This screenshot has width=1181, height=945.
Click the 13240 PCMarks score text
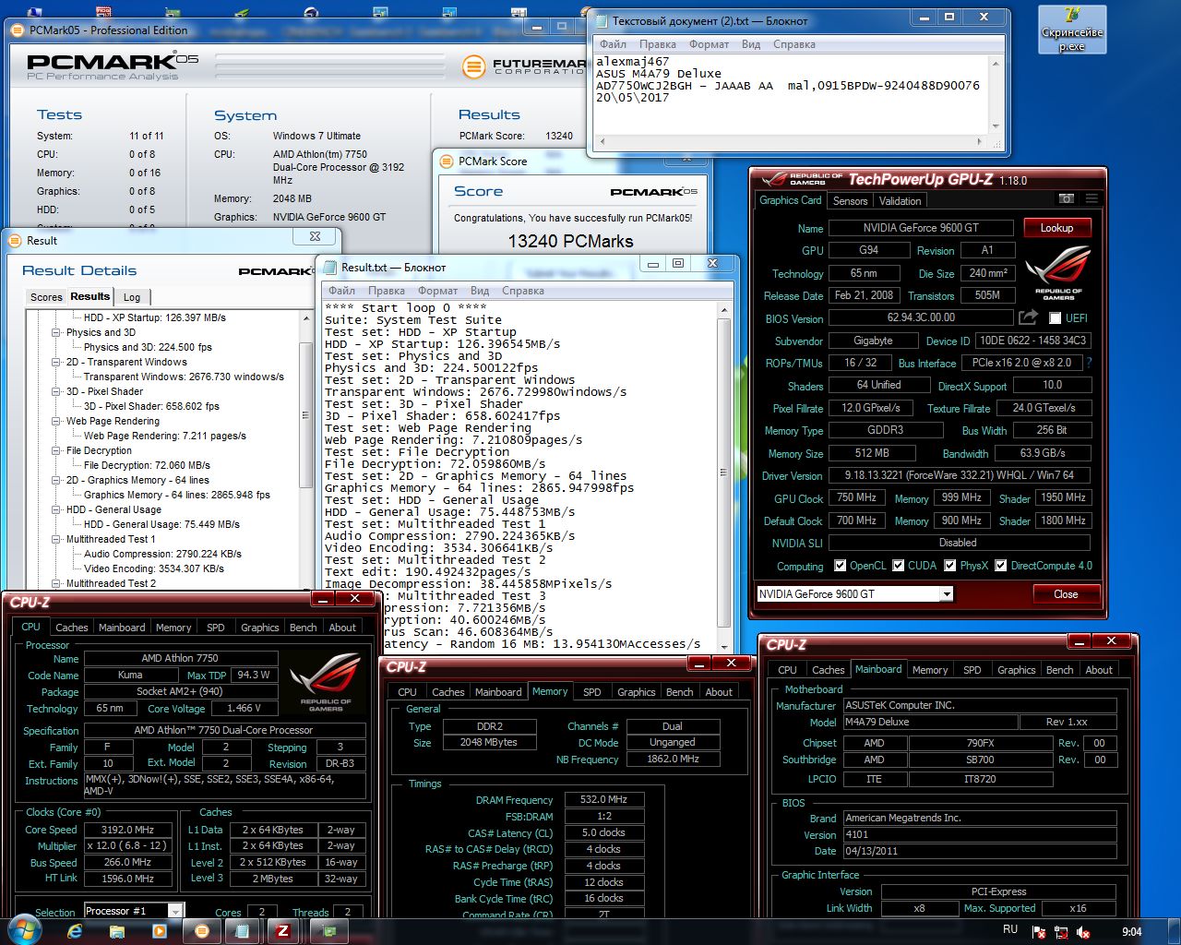[x=570, y=242]
